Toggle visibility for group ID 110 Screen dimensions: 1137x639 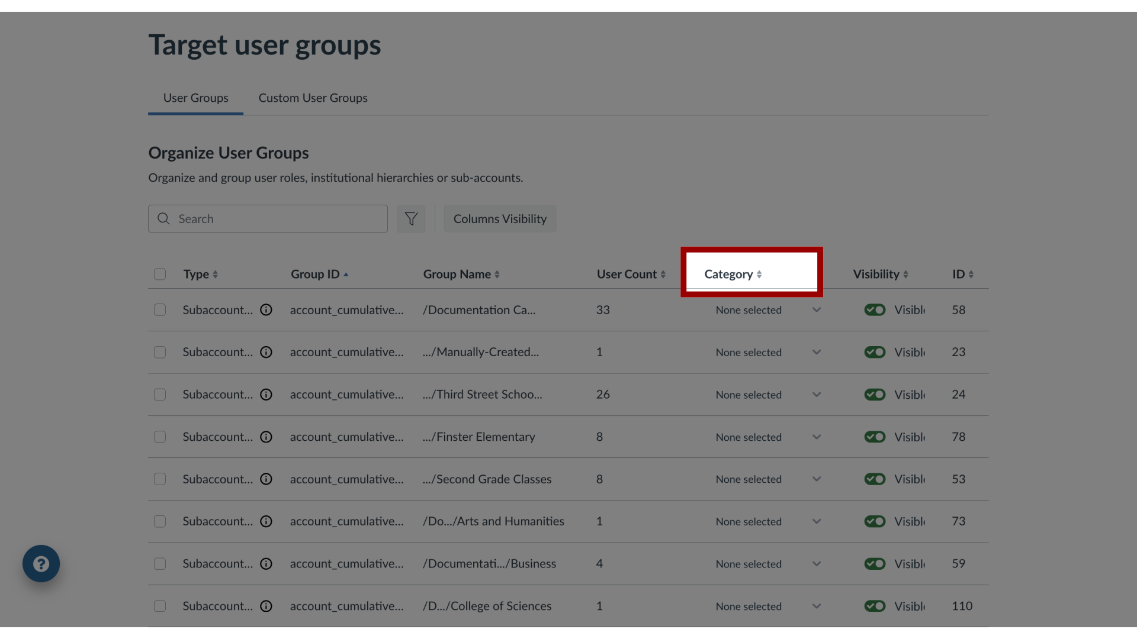[x=875, y=606]
